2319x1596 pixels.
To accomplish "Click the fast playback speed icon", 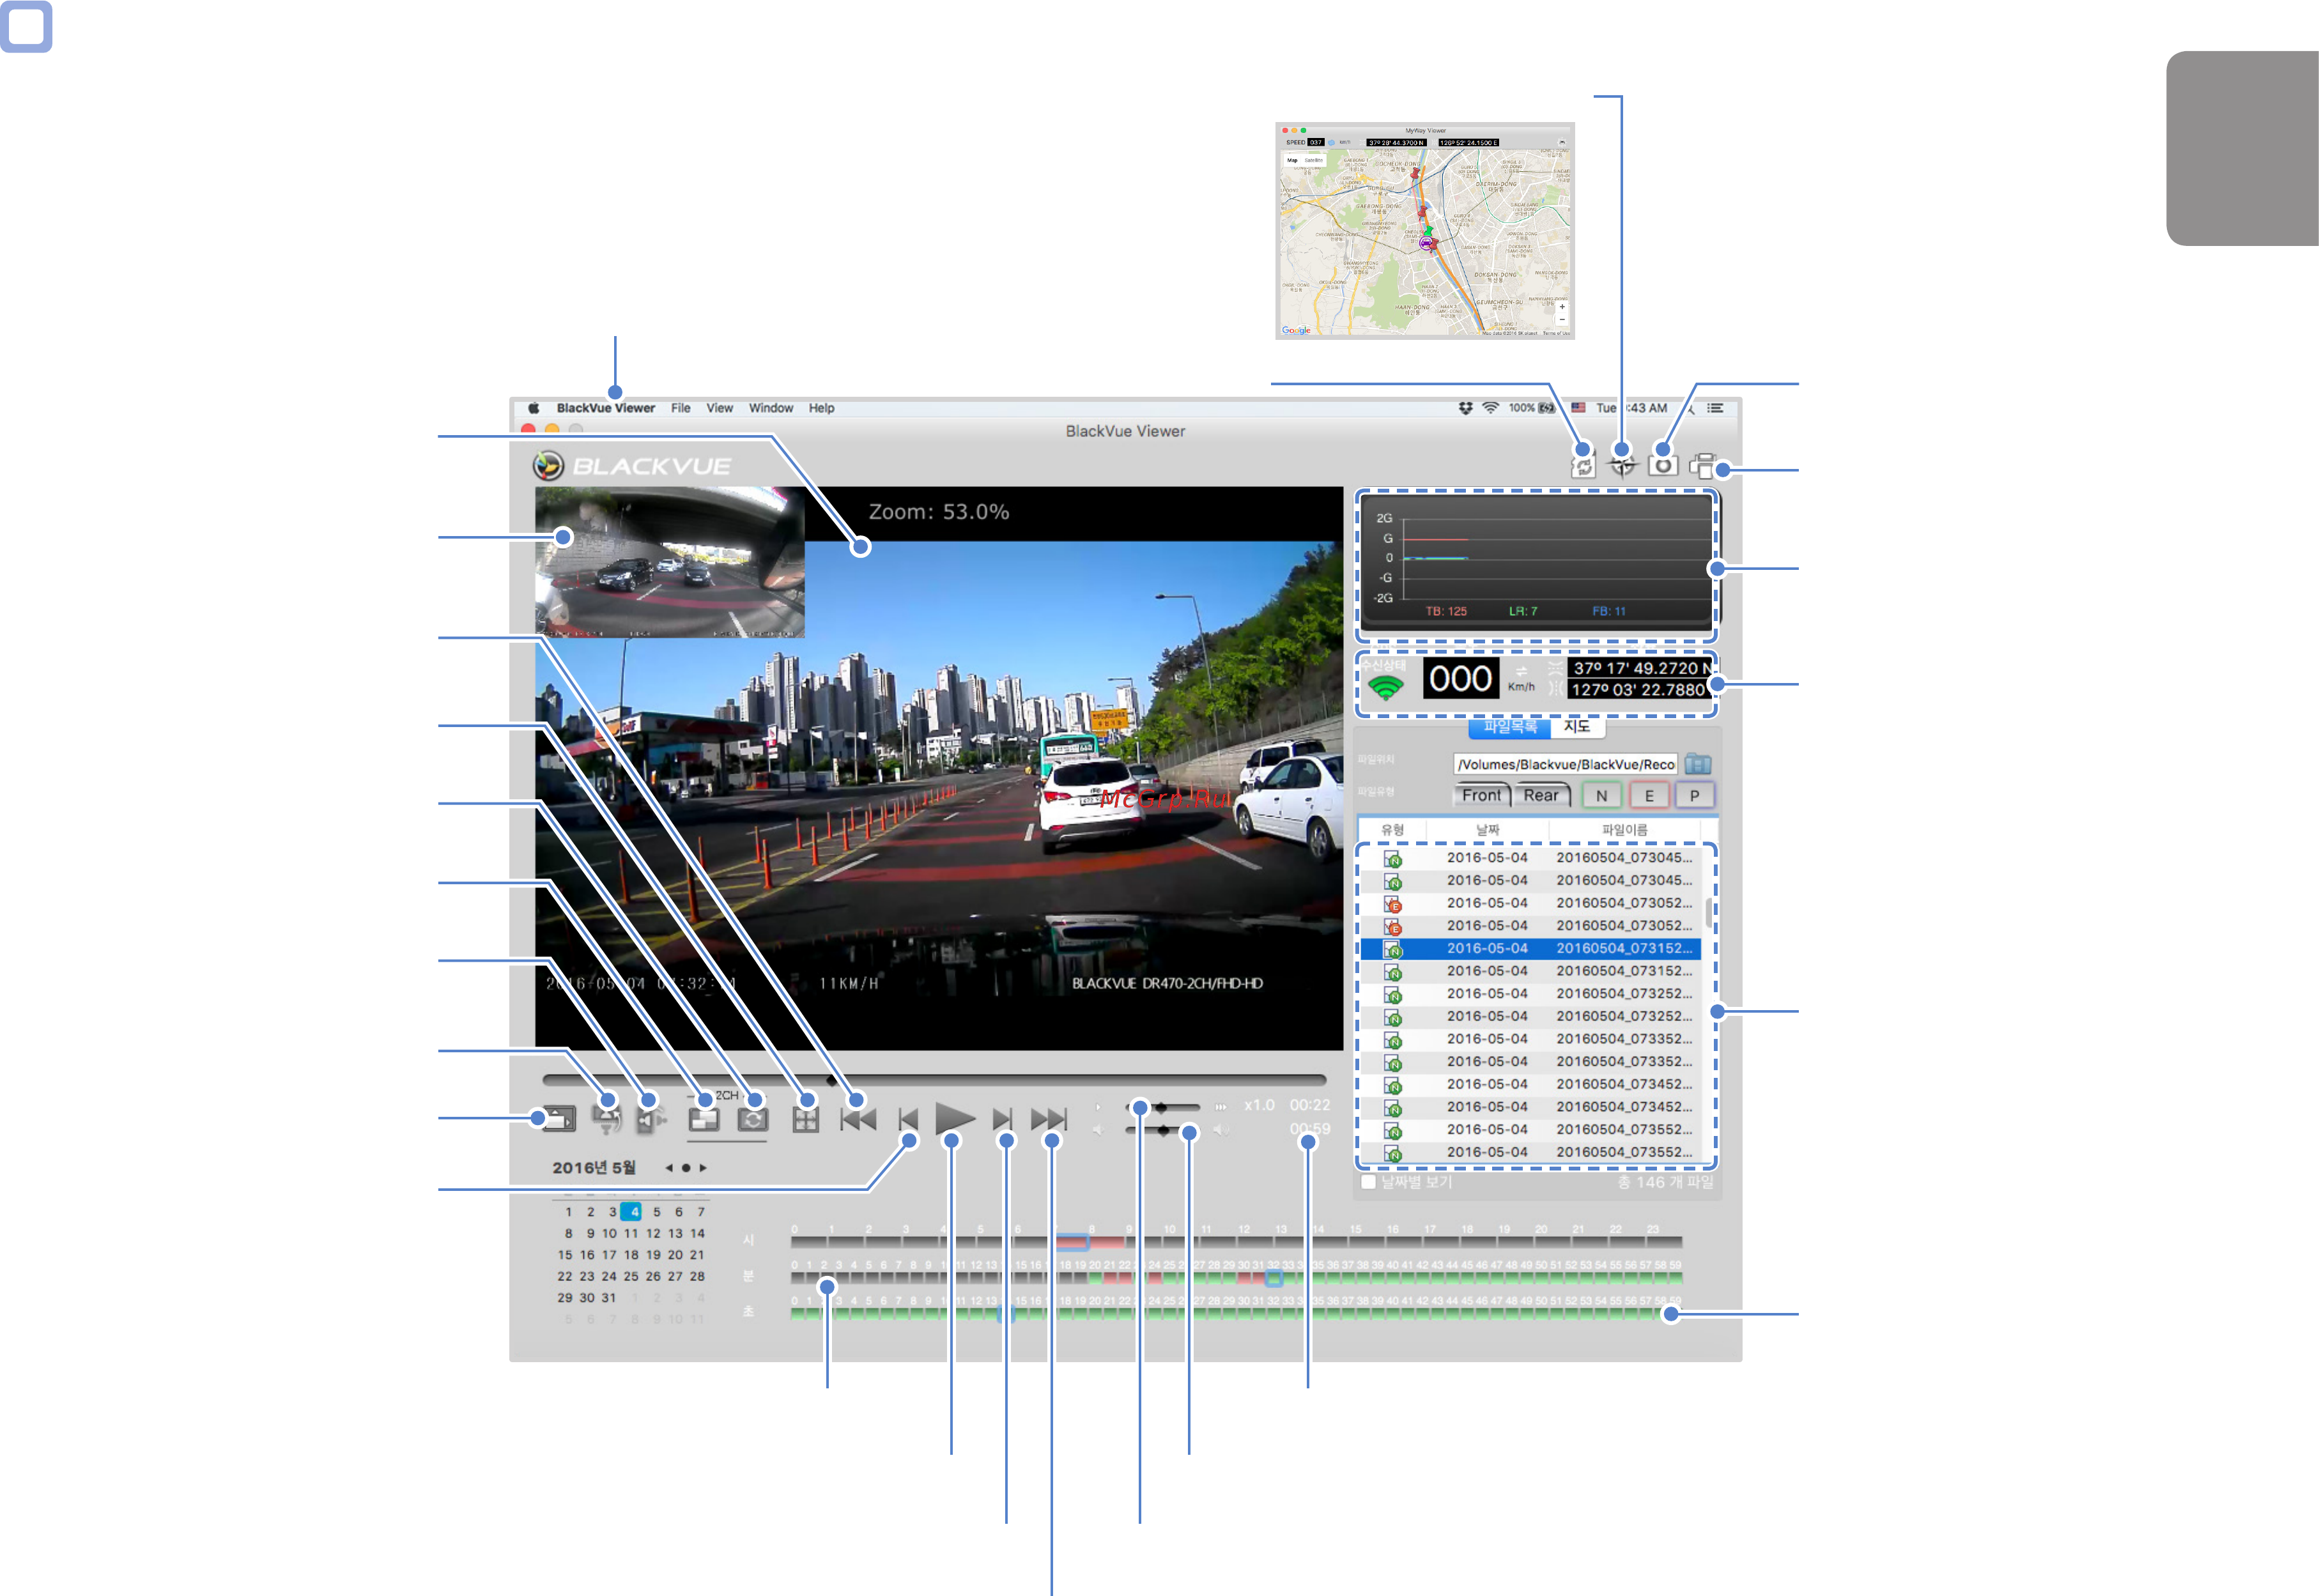I will tap(1221, 1106).
